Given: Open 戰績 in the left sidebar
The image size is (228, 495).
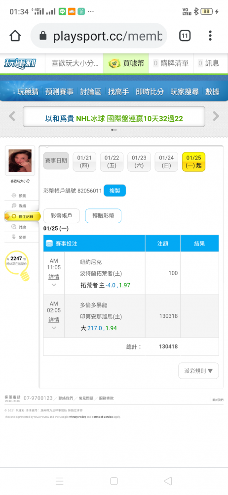Looking at the screenshot, I should (x=22, y=205).
